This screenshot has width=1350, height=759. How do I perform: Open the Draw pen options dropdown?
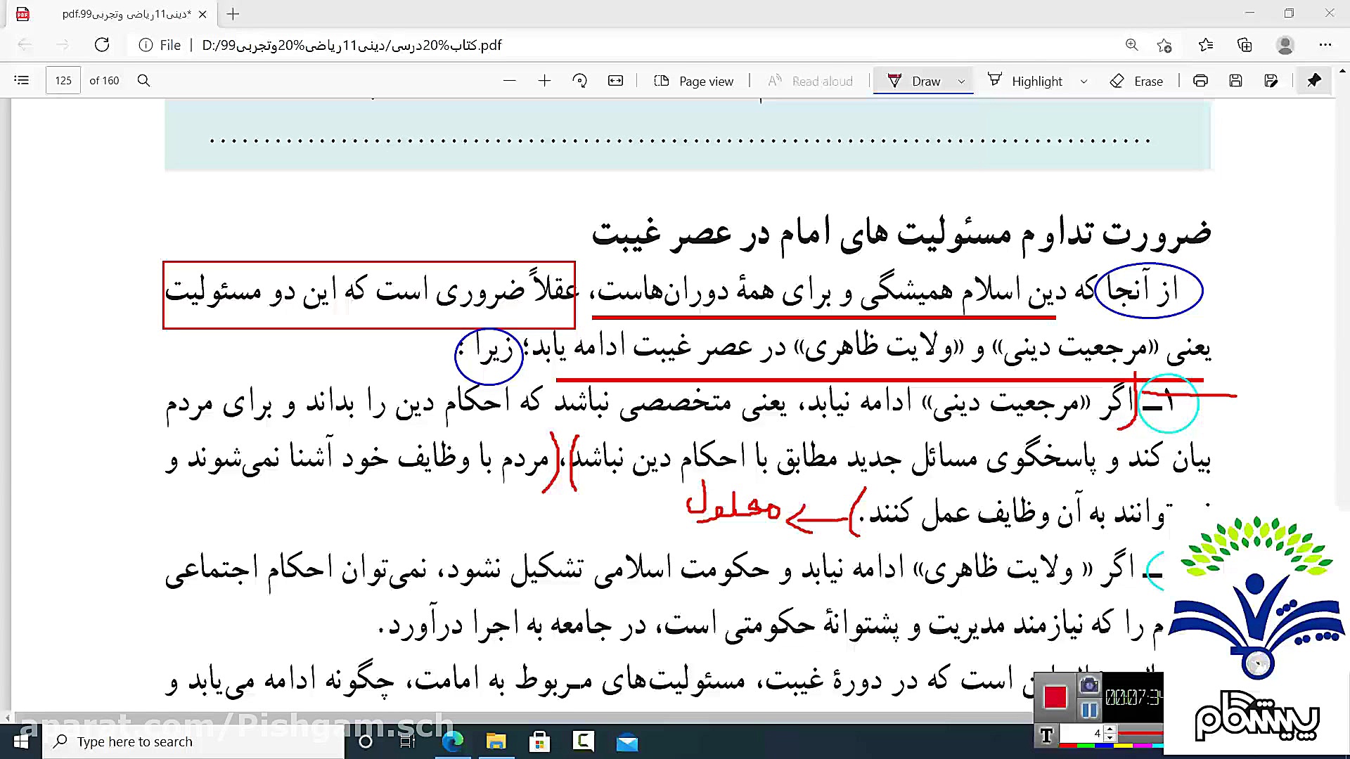[962, 80]
